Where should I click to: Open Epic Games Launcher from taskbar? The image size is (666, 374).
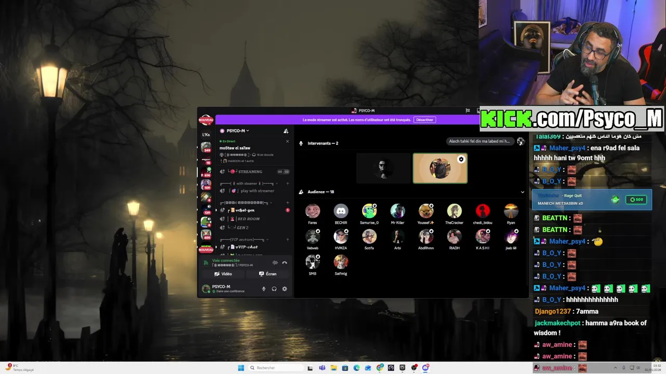tap(403, 368)
